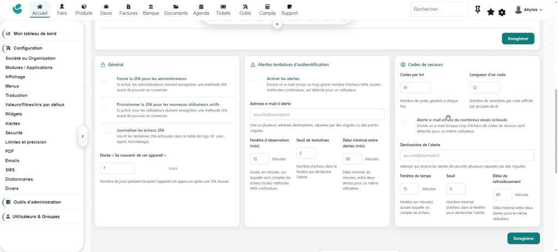Open the Devis briefcase icon
Image resolution: width=558 pixels, height=252 pixels.
106,7
